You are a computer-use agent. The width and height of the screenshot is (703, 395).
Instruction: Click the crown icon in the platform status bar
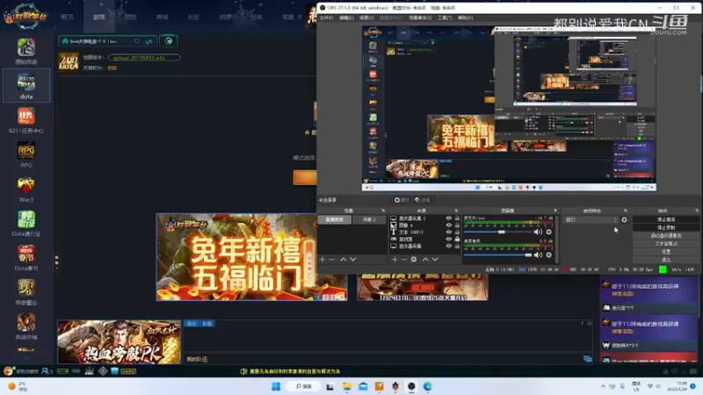coord(90,371)
